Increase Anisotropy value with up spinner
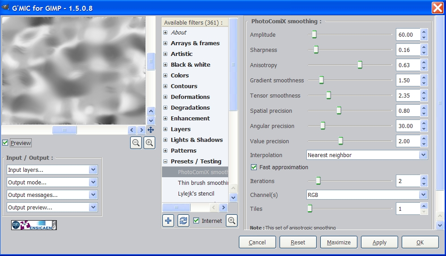Viewport: 446px width, 256px height. point(424,62)
